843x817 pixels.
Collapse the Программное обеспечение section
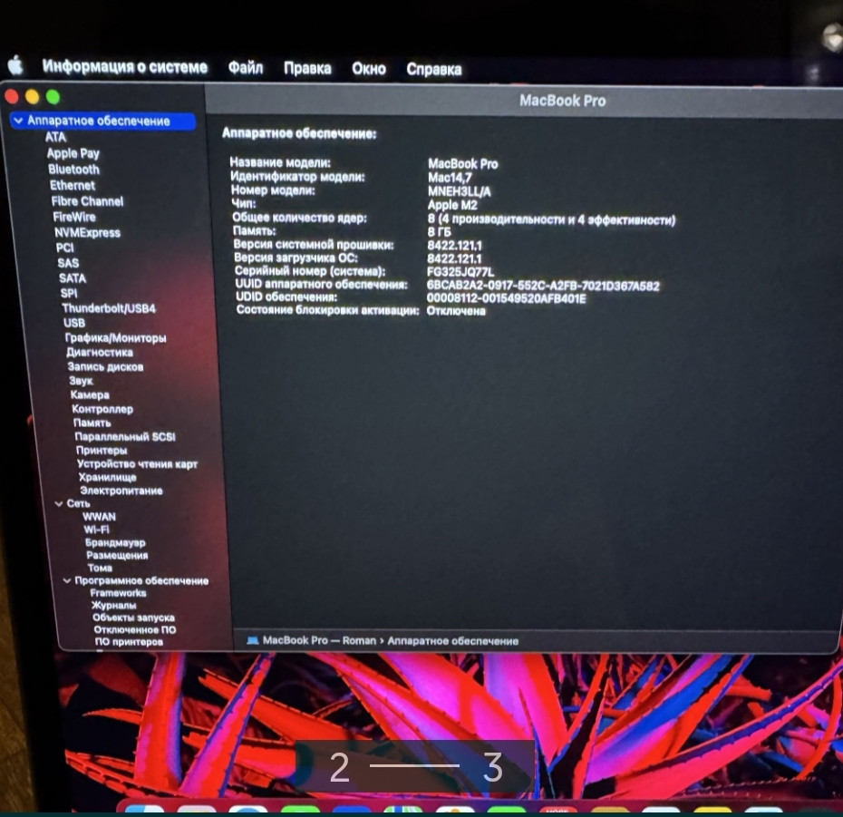pos(65,580)
